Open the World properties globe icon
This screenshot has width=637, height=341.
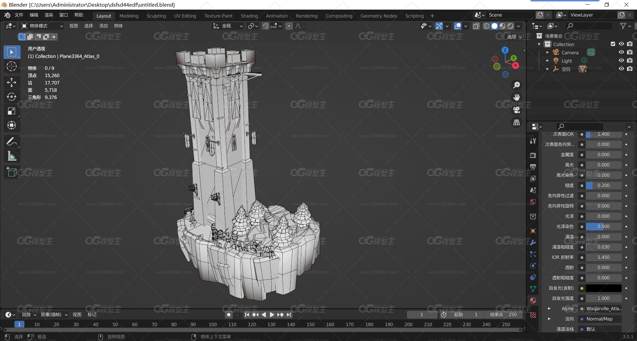pos(533,202)
